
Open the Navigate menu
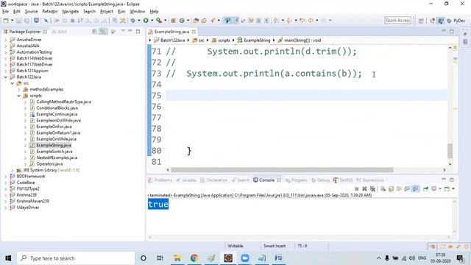(71, 12)
